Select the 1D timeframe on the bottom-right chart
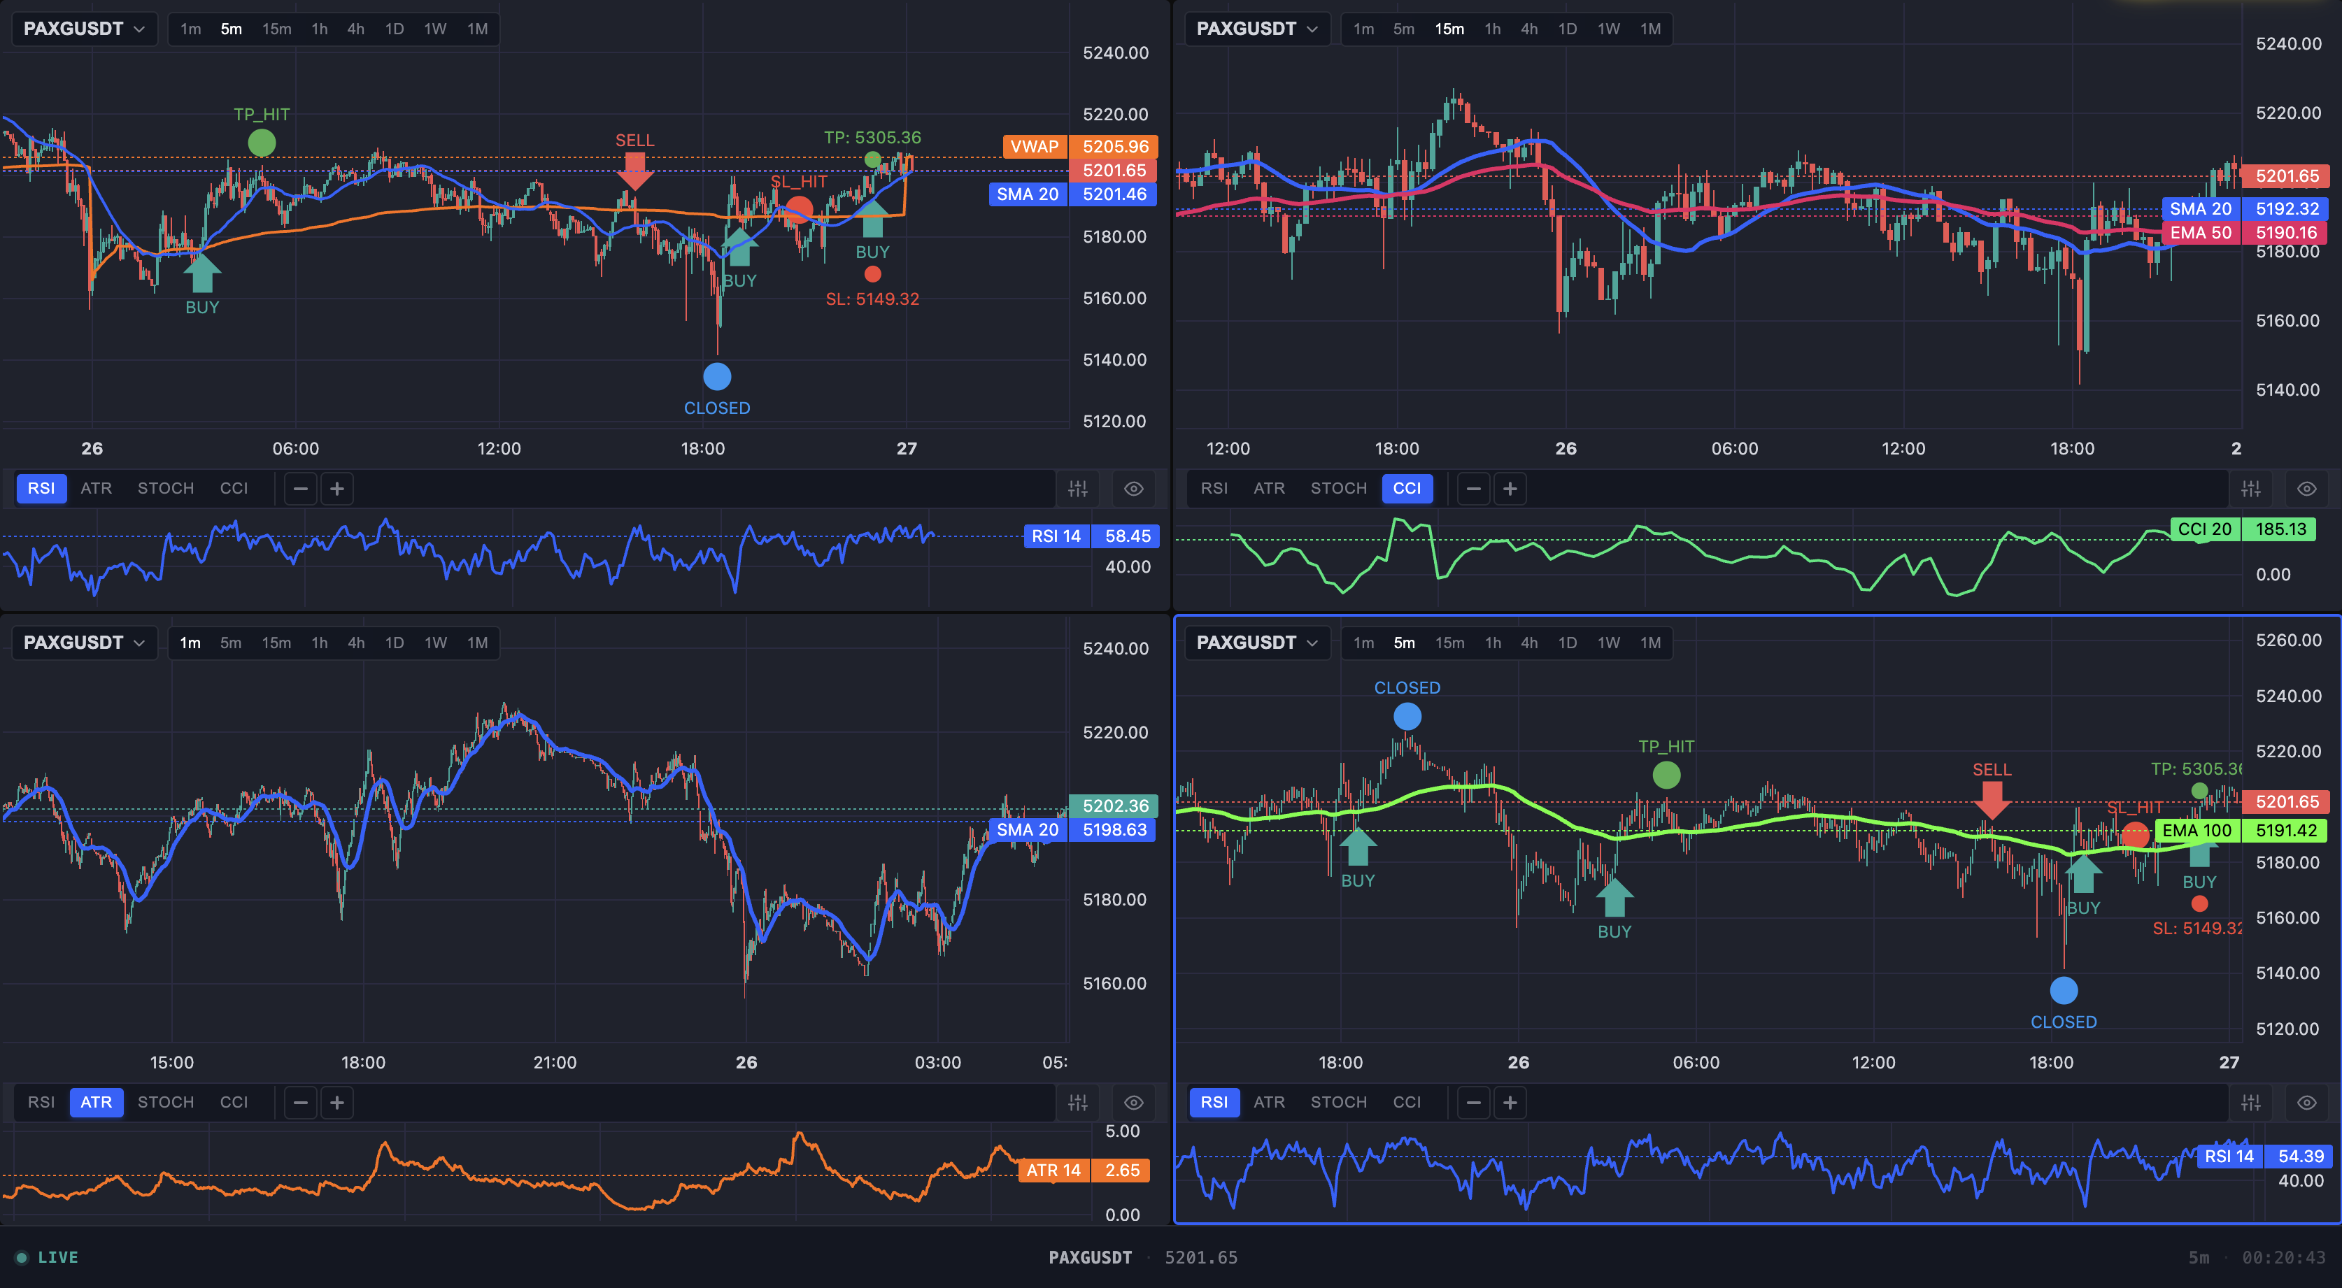Viewport: 2342px width, 1288px height. [x=1568, y=643]
